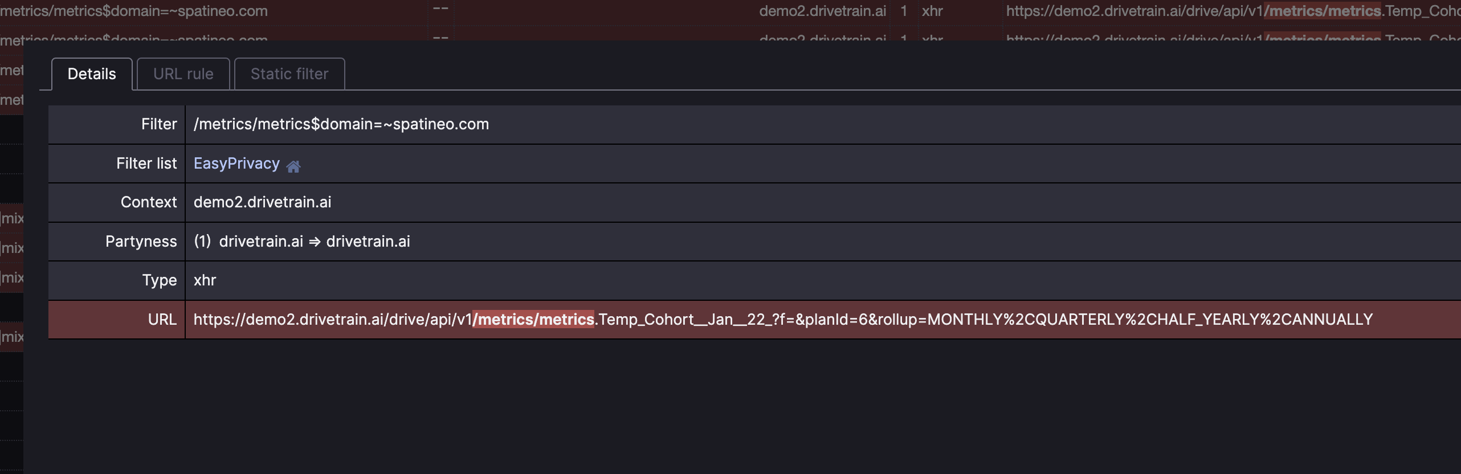
Task: Click the Filter list row label
Action: coord(146,163)
